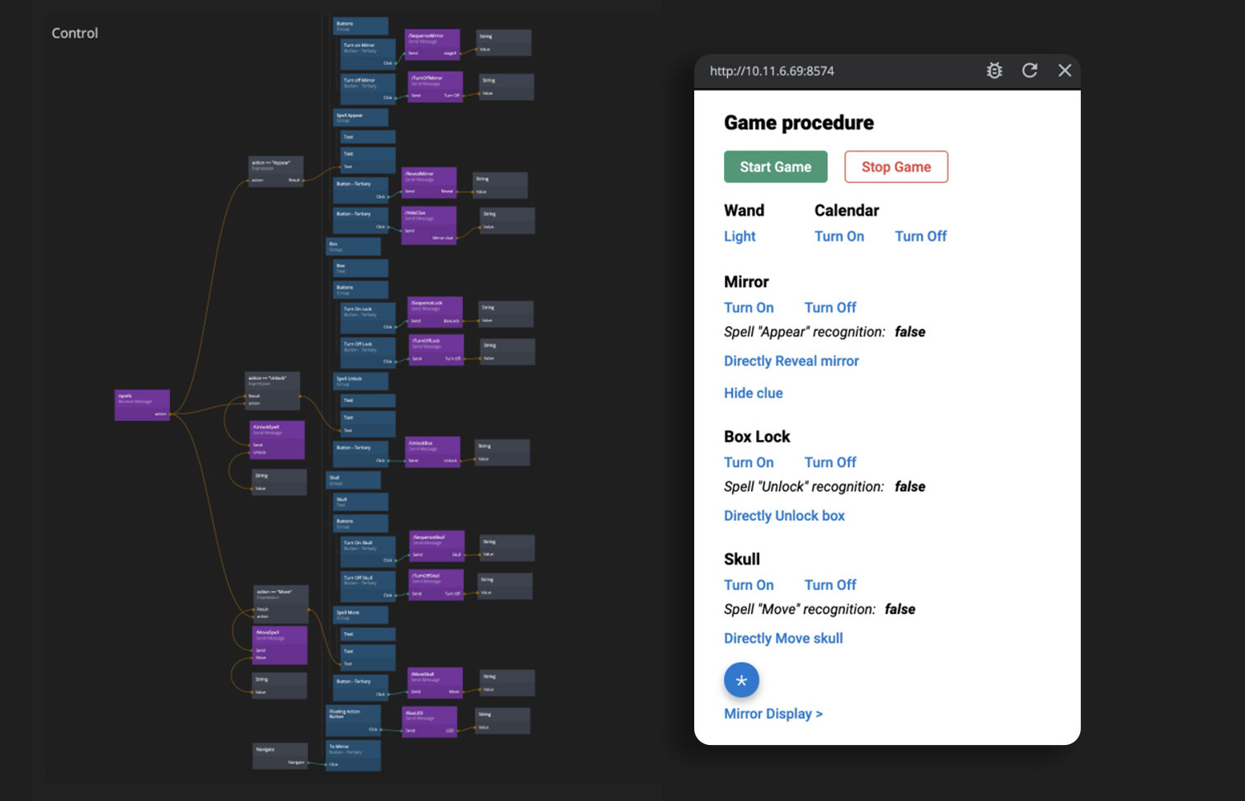
Task: Click the green Start Game button
Action: coord(775,166)
